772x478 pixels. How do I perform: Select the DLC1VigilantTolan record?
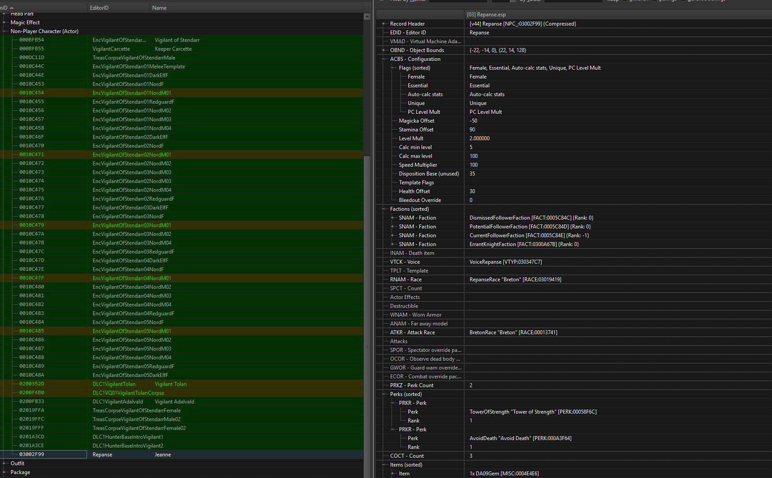(114, 384)
